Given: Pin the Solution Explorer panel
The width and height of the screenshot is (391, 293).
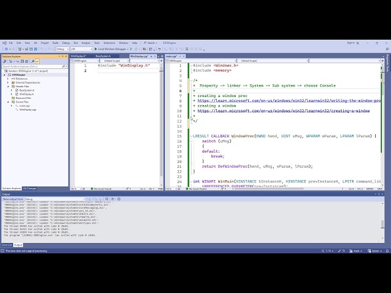Looking at the screenshot, I should [x=62, y=57].
